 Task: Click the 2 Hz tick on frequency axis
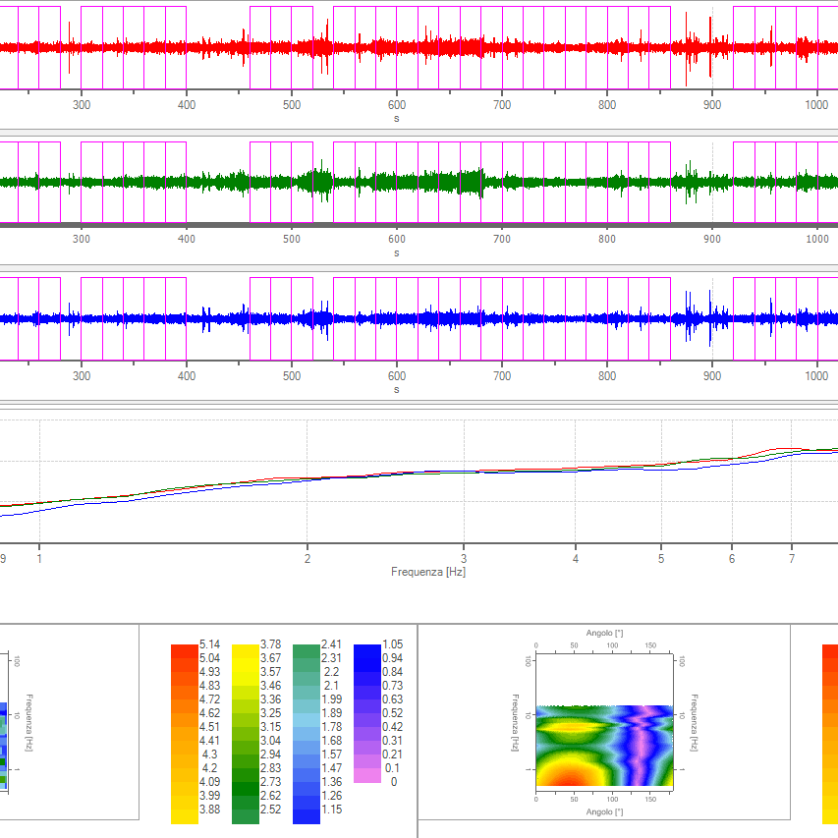pos(307,558)
